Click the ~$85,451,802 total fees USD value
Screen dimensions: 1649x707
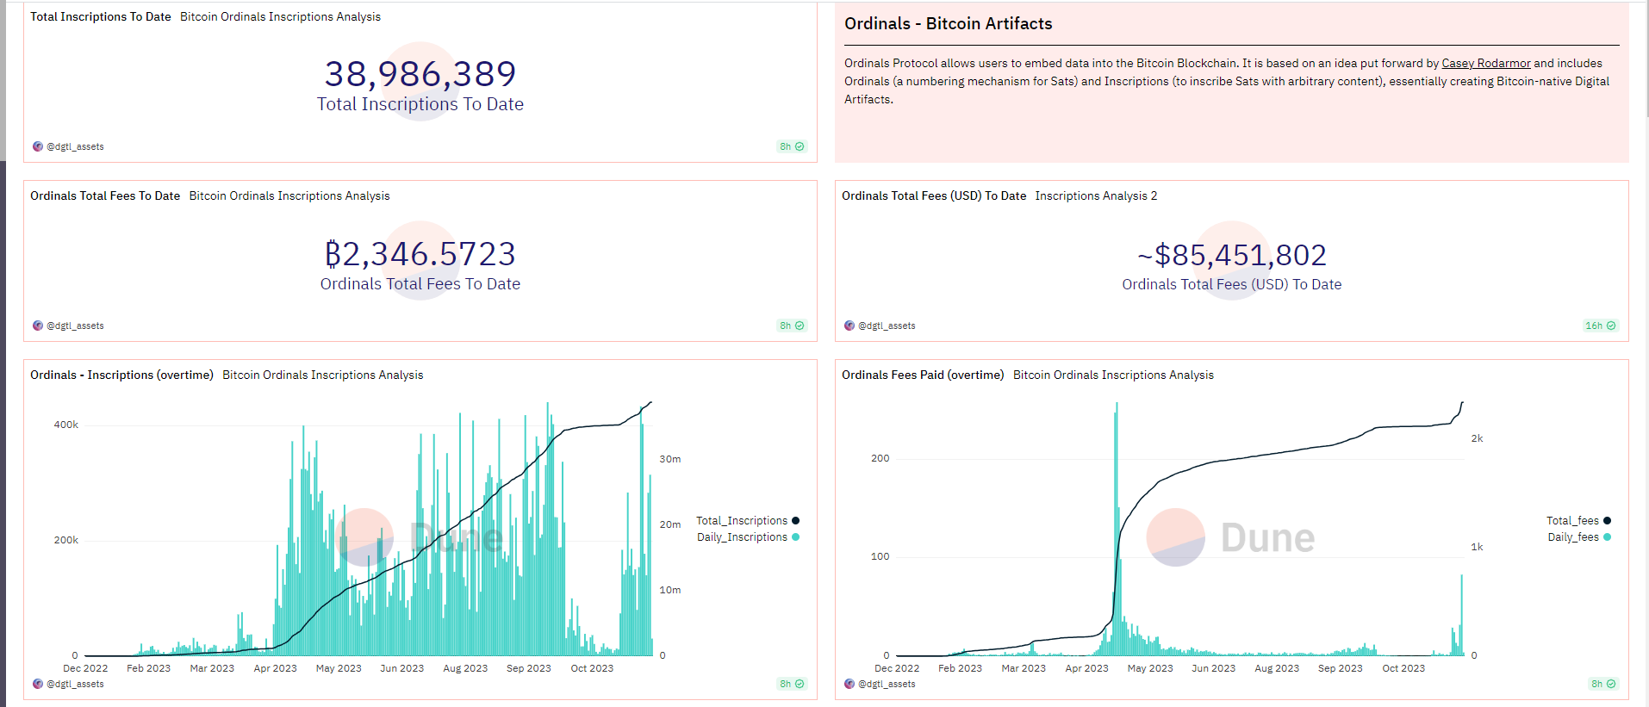tap(1232, 255)
